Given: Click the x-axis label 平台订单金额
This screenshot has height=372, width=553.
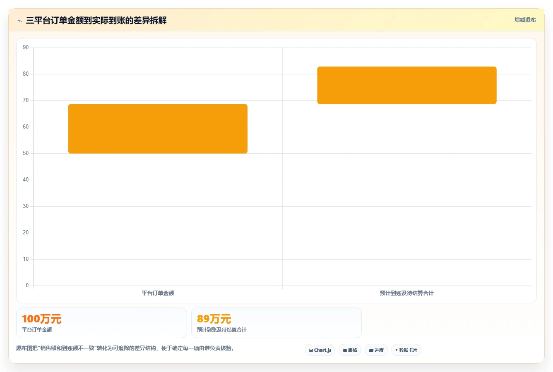Looking at the screenshot, I should tap(158, 293).
